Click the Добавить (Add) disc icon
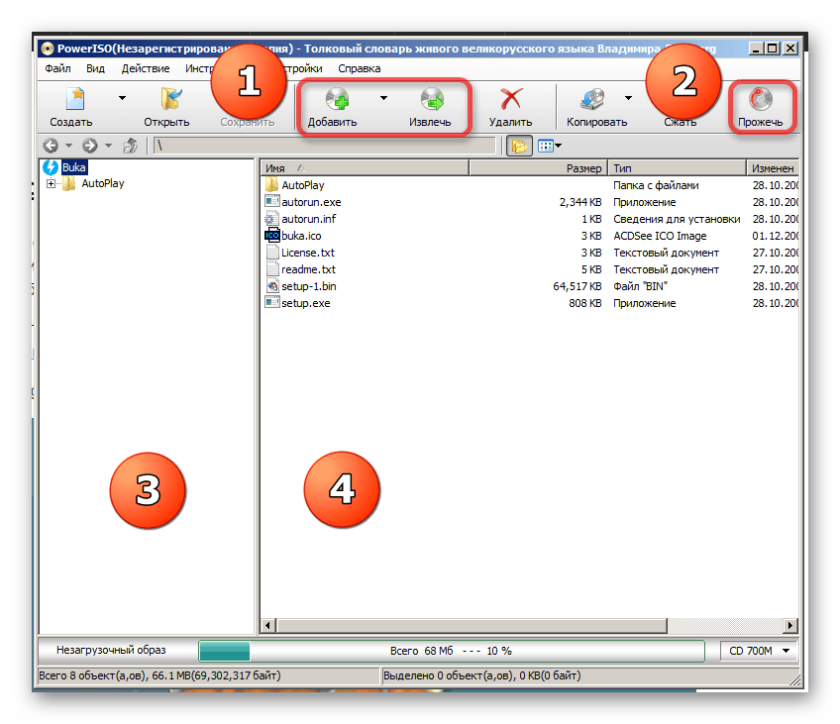The width and height of the screenshot is (840, 724). coord(337,100)
